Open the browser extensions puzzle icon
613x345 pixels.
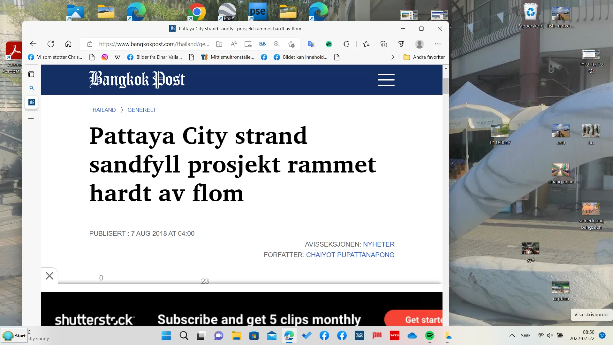[x=347, y=44]
